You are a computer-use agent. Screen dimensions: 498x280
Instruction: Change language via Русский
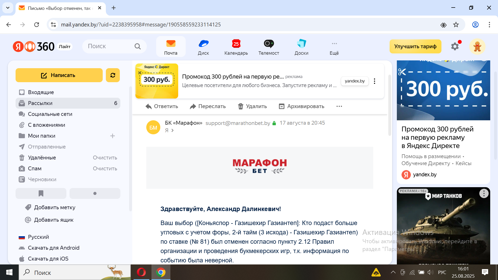(x=34, y=237)
